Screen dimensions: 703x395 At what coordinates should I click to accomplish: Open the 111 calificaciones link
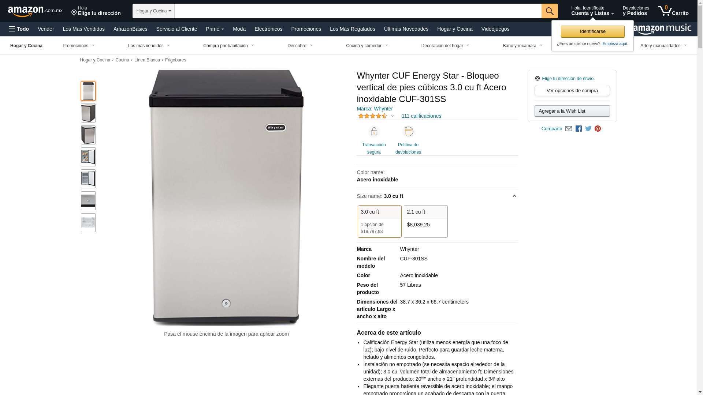point(421,116)
